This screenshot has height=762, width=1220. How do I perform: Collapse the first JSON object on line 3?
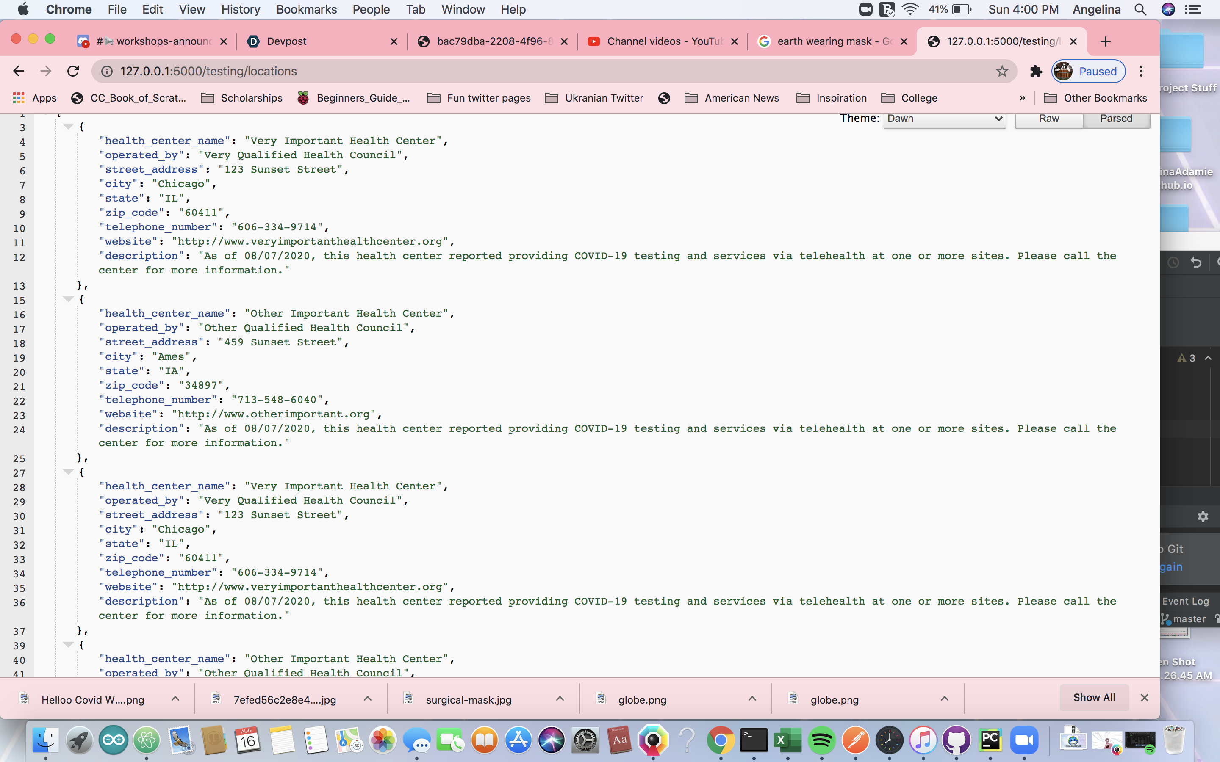click(x=68, y=127)
